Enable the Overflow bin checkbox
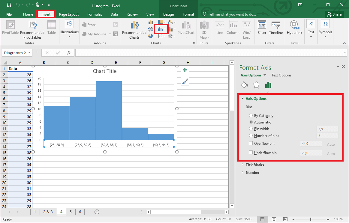 [x=251, y=143]
